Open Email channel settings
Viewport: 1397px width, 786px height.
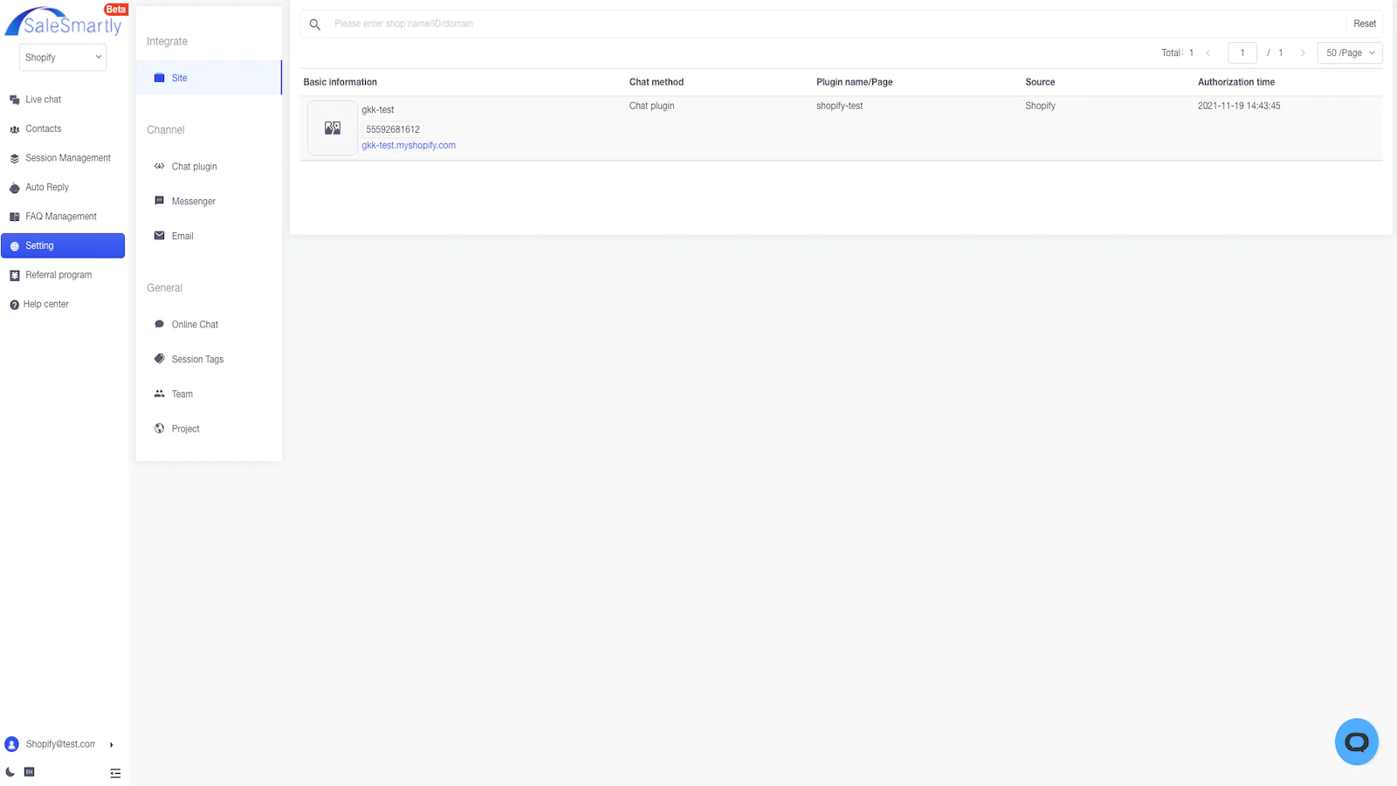coord(182,237)
